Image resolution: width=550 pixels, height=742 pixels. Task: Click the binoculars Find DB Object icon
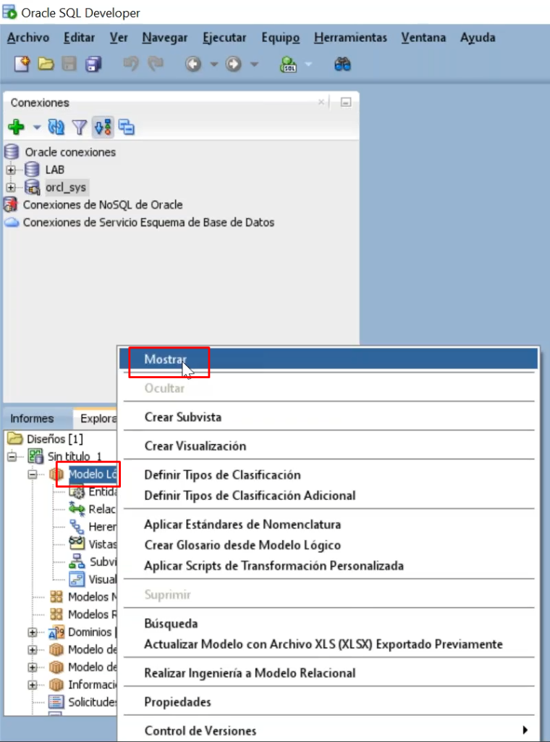[342, 64]
